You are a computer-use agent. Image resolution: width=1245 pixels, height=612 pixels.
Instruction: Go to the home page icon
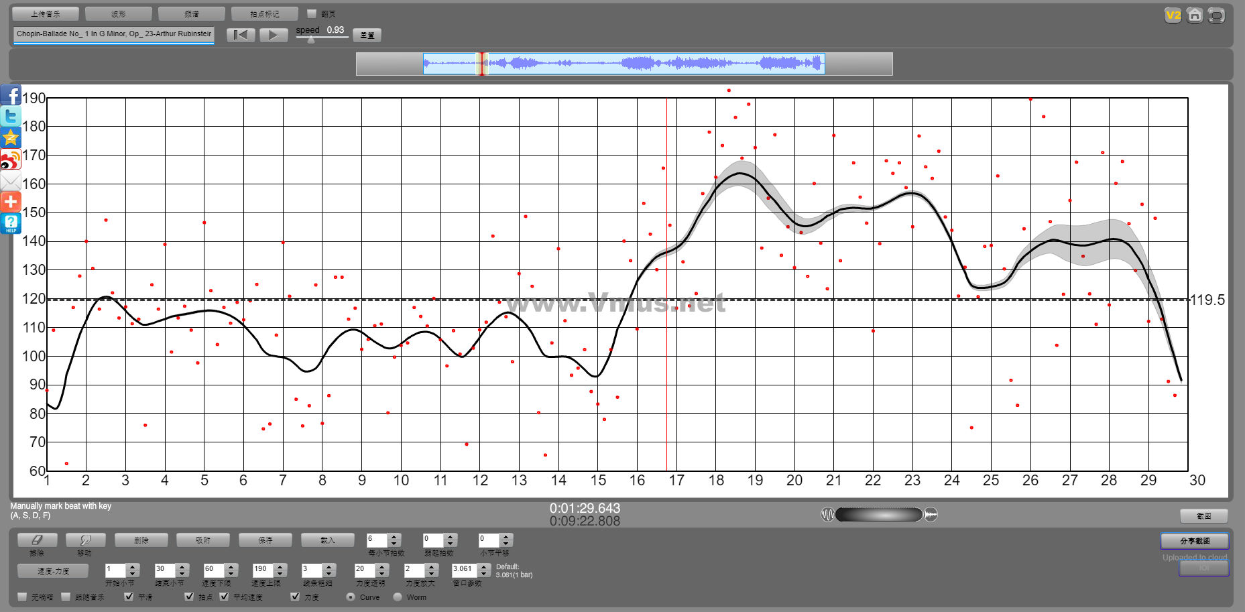click(x=1195, y=15)
